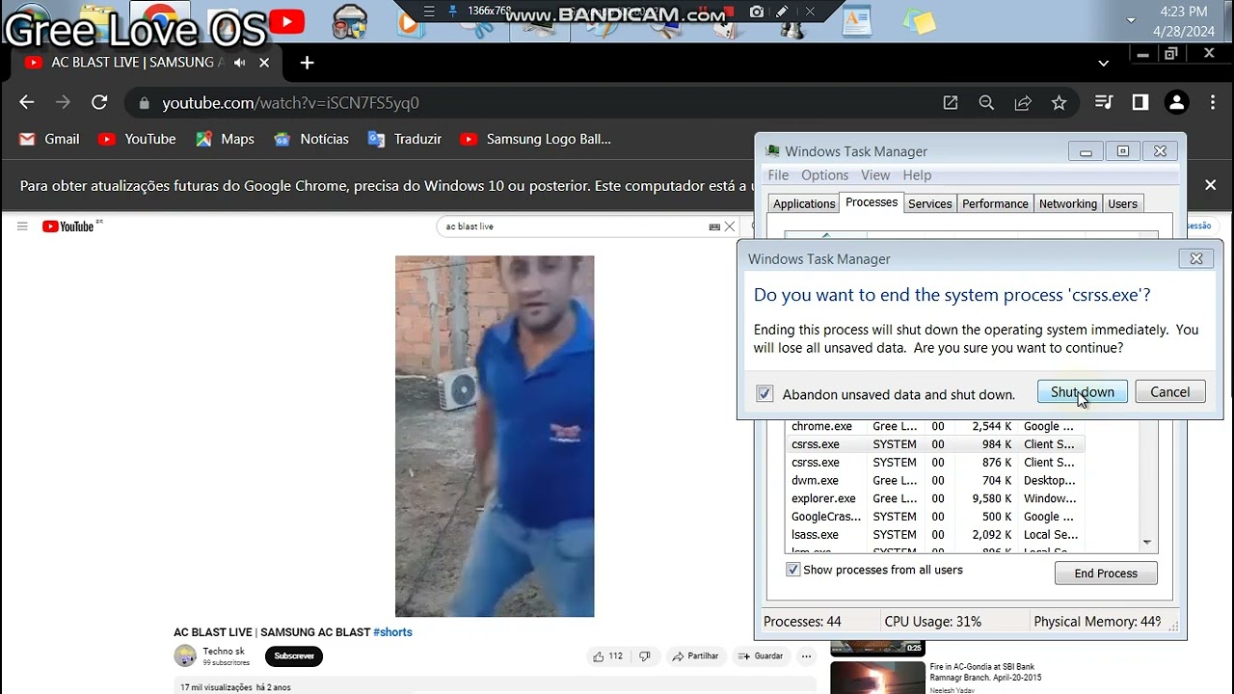Open the clock and date in tray

click(x=1184, y=21)
